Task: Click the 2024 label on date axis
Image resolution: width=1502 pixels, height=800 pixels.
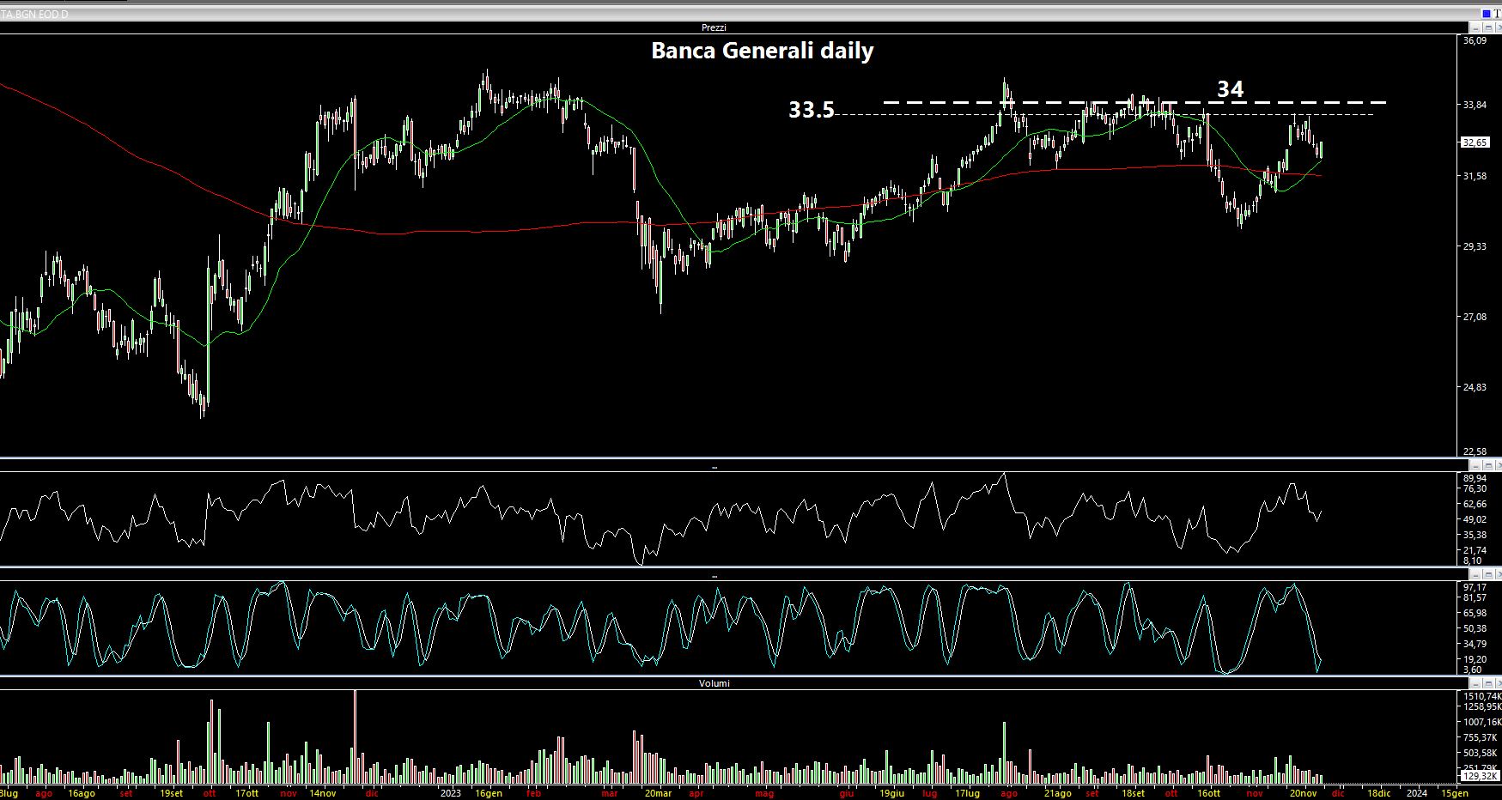Action: click(1417, 794)
